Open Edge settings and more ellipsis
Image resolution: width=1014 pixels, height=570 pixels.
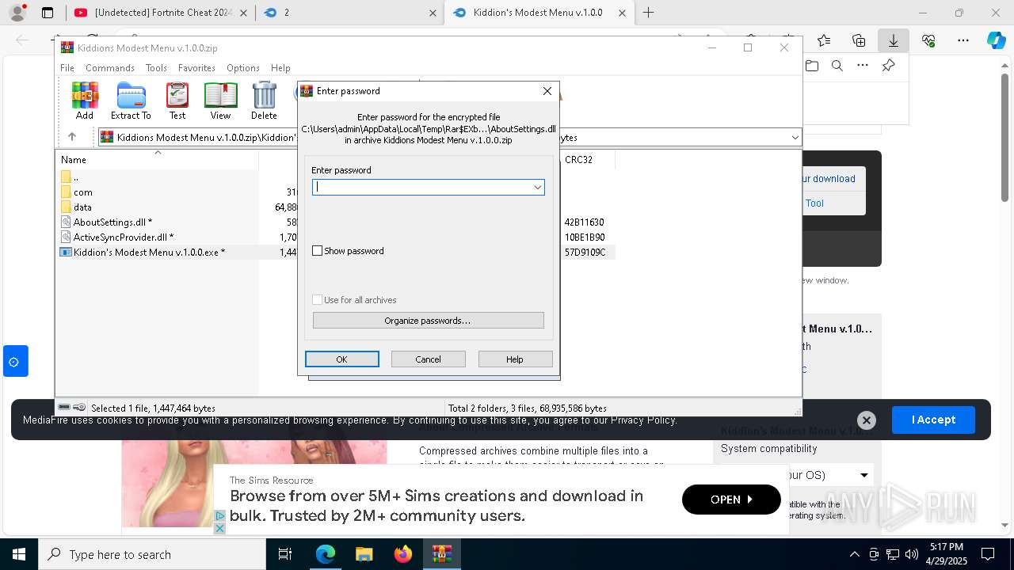click(x=963, y=40)
